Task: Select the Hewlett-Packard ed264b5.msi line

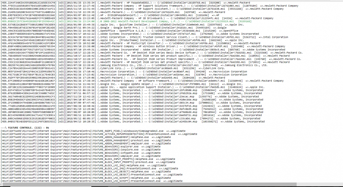Action: [113, 78]
